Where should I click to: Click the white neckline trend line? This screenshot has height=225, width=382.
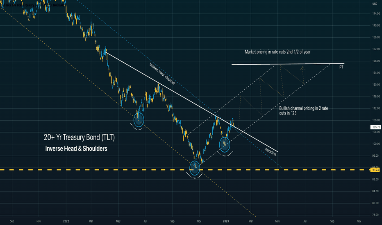pos(191,102)
